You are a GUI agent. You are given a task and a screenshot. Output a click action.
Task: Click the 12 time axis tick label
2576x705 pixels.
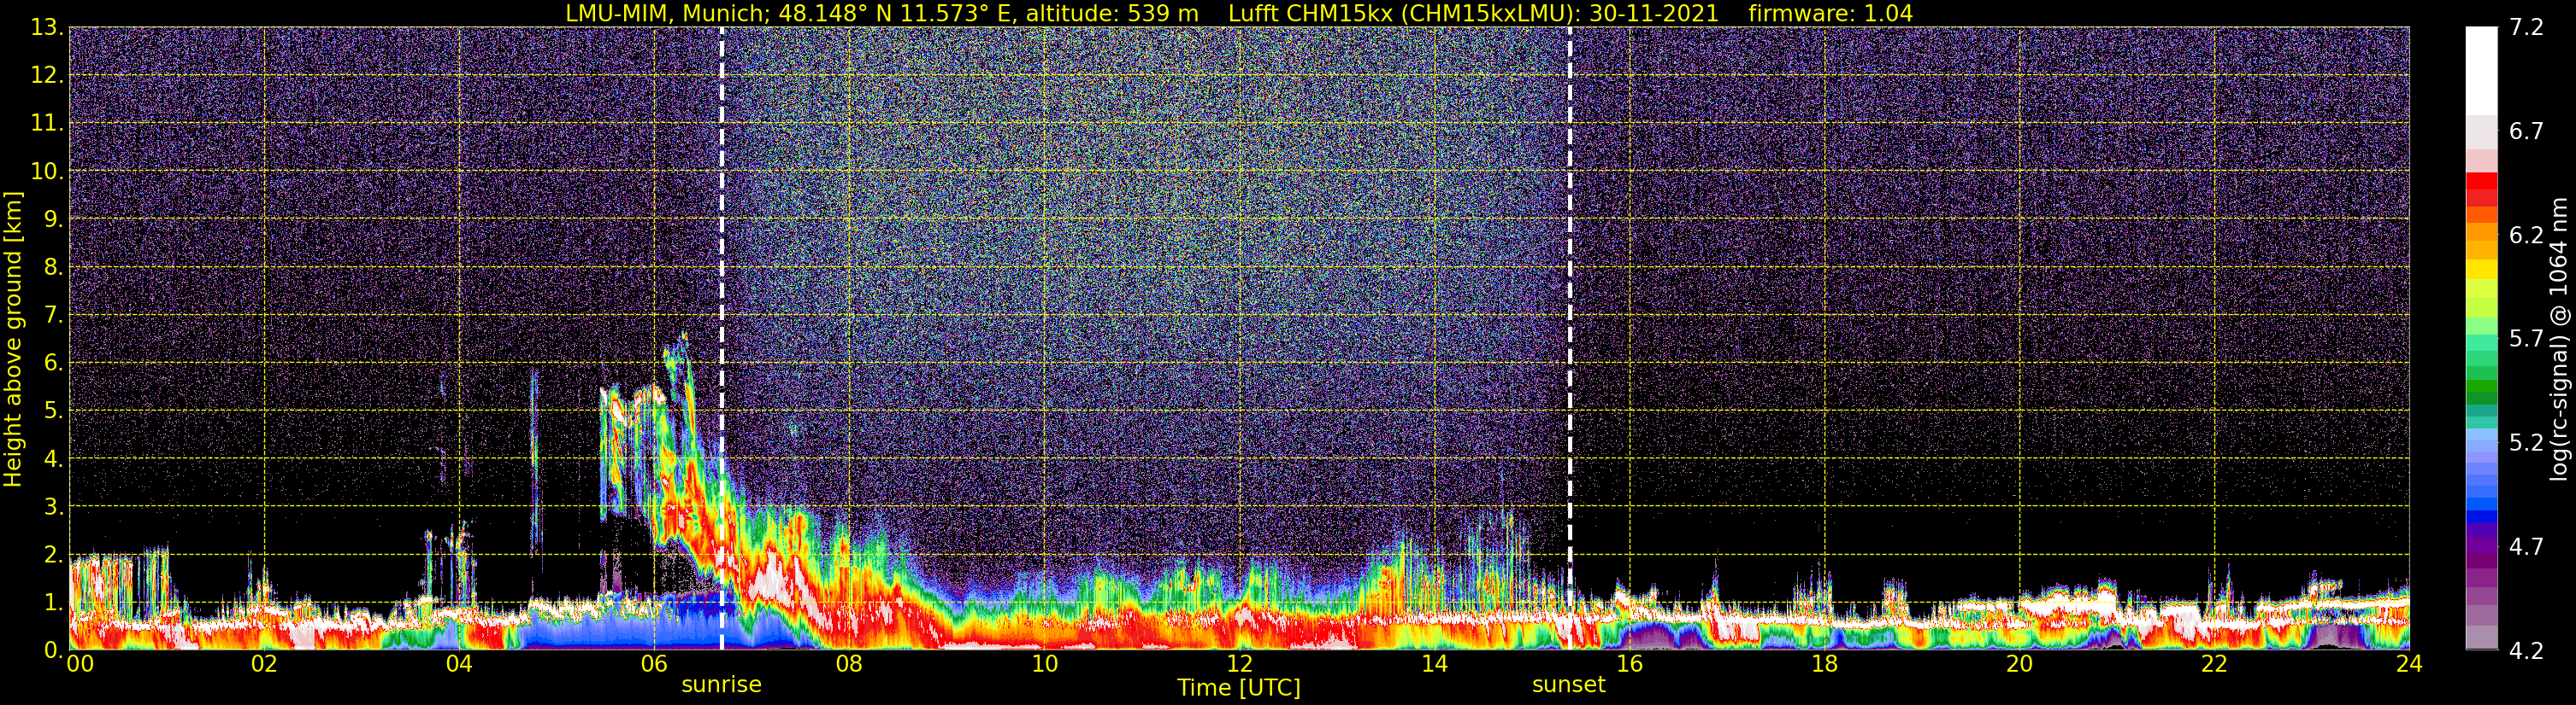pyautogui.click(x=1239, y=664)
